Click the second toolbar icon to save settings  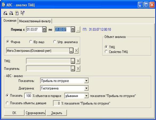click(x=11, y=13)
